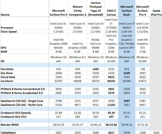Viewport: 162px width, 134px height.
Task: Click the 1.52 GHz clock speed cell
Action: [142, 32]
